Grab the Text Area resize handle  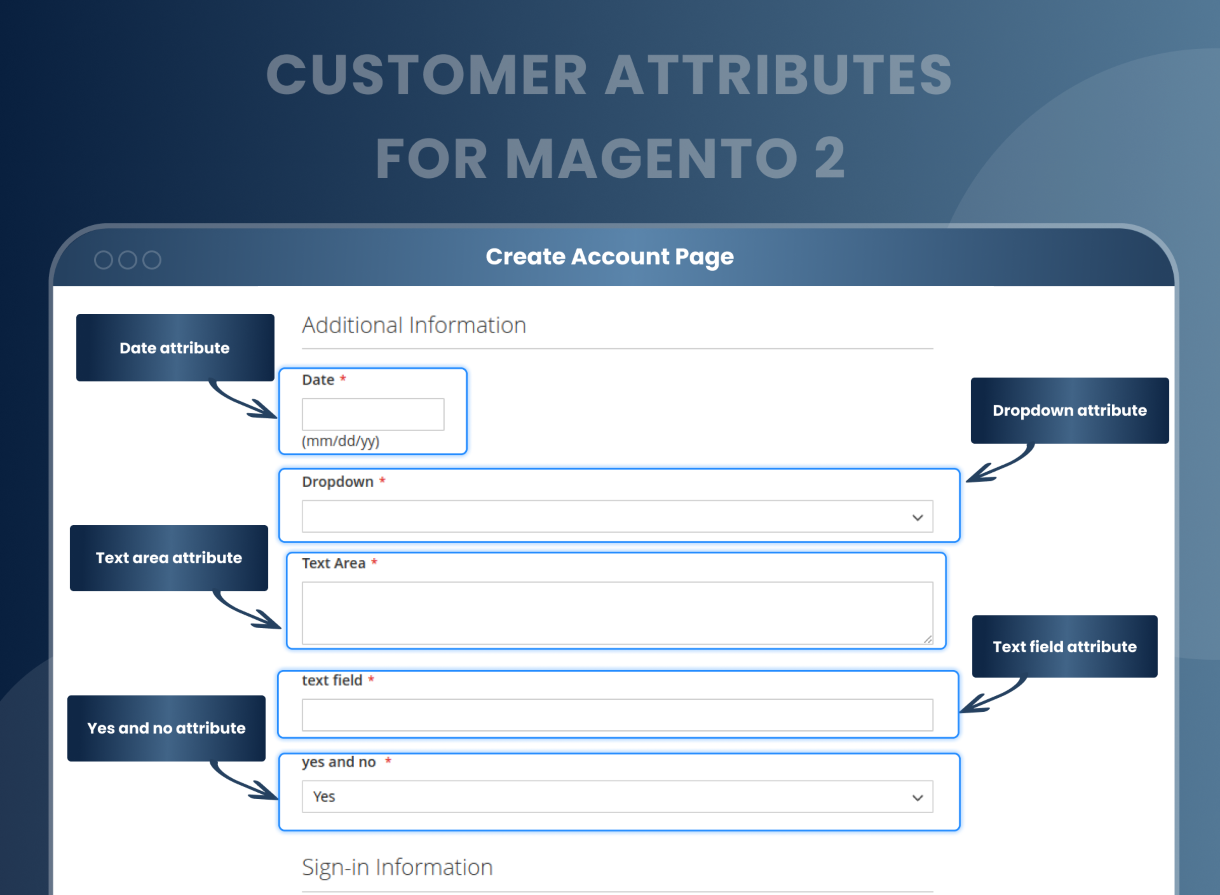pos(928,639)
